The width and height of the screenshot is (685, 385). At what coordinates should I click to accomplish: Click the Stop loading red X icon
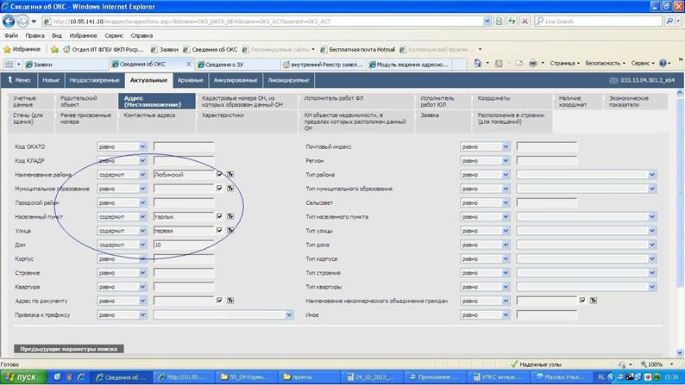click(525, 21)
